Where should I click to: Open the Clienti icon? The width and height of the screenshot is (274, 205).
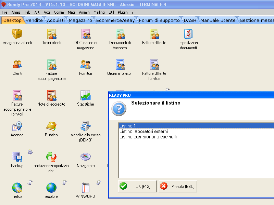click(17, 65)
